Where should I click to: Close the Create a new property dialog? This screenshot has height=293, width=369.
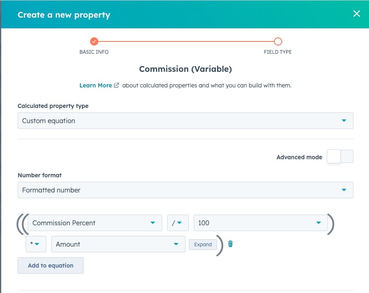(356, 13)
